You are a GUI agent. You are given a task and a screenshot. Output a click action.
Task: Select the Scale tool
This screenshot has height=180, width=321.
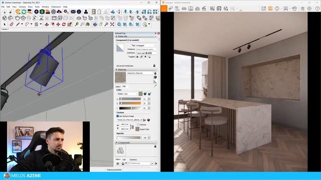70,24
